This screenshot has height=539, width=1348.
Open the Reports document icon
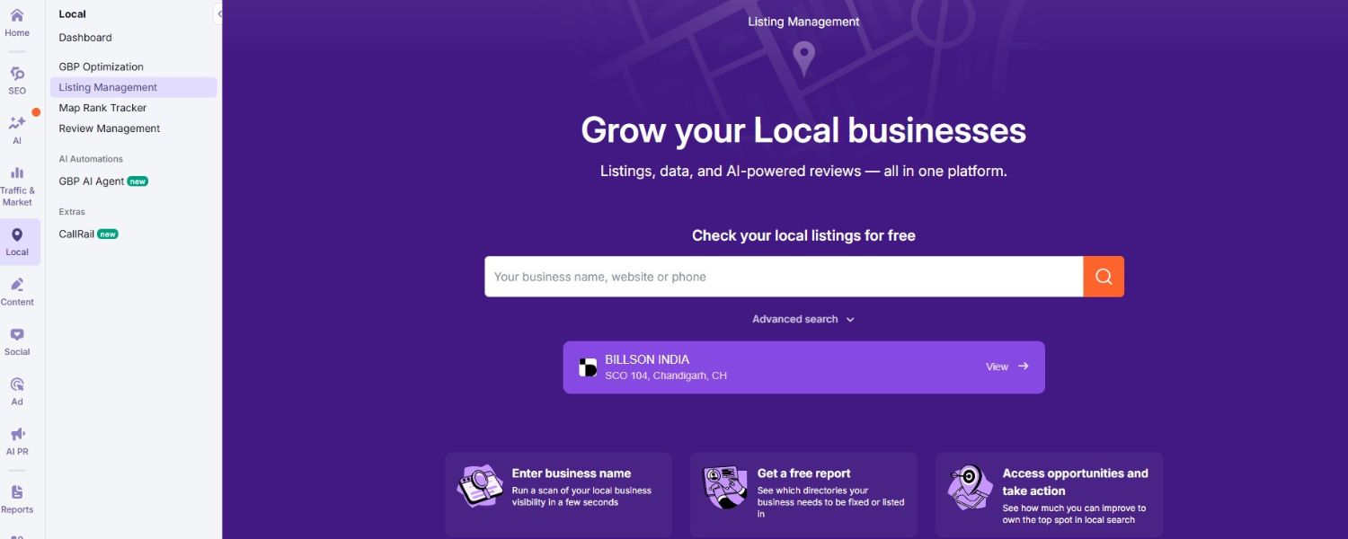tap(17, 492)
